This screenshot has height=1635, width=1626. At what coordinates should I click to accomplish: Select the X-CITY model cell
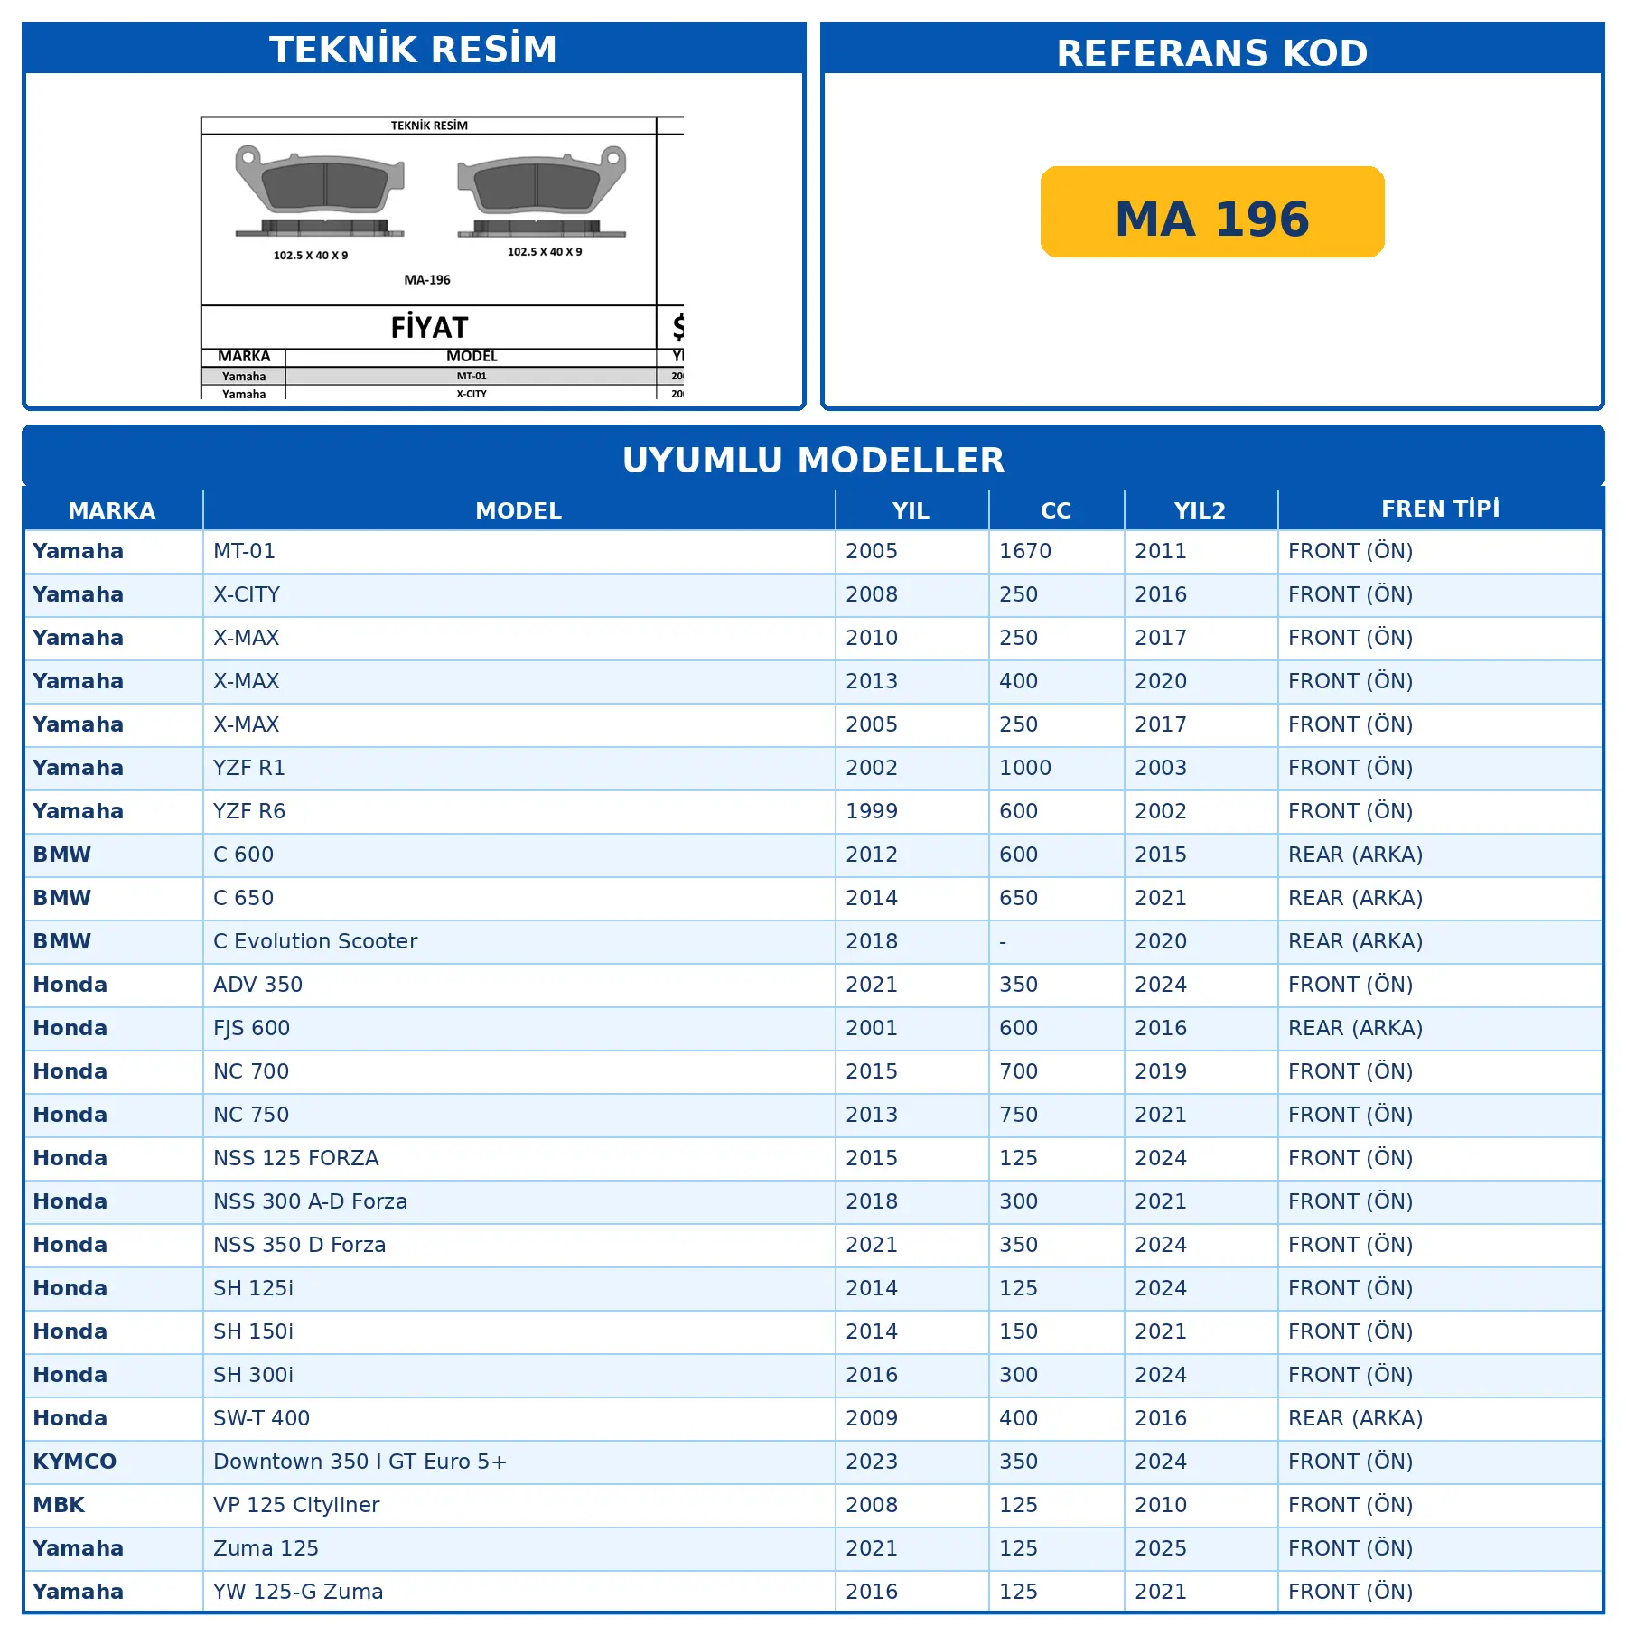(x=519, y=594)
